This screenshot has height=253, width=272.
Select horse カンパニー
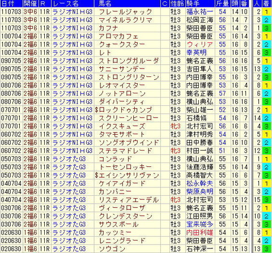click(x=115, y=192)
